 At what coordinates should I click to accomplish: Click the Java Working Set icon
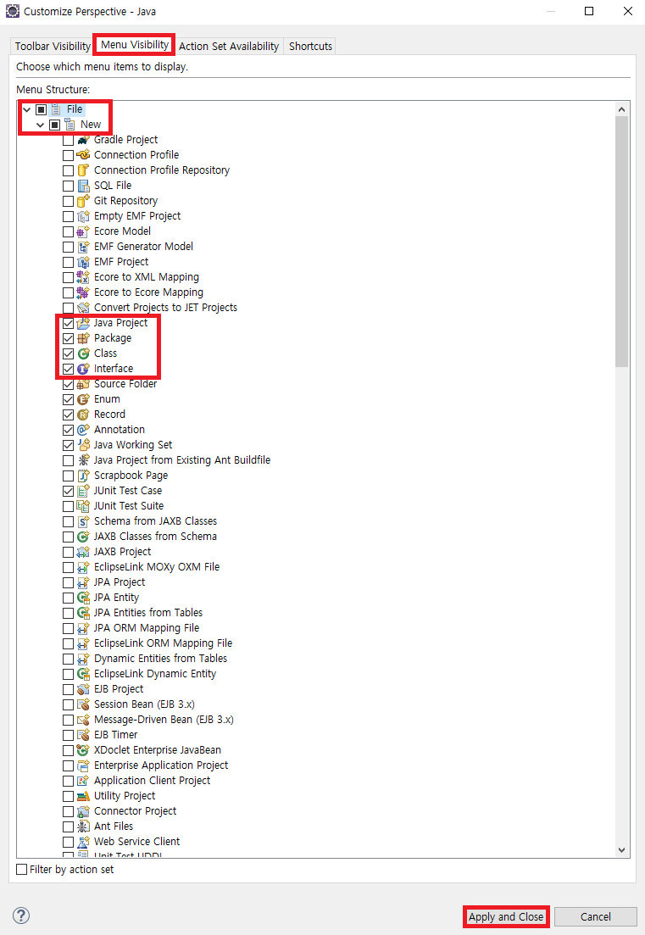(83, 445)
